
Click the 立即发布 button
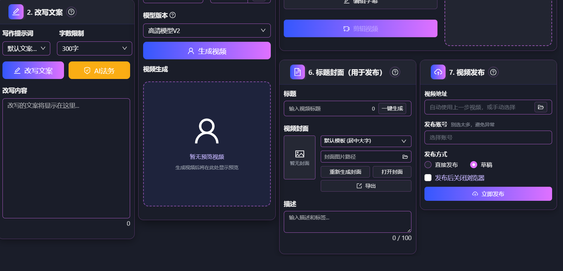point(488,194)
